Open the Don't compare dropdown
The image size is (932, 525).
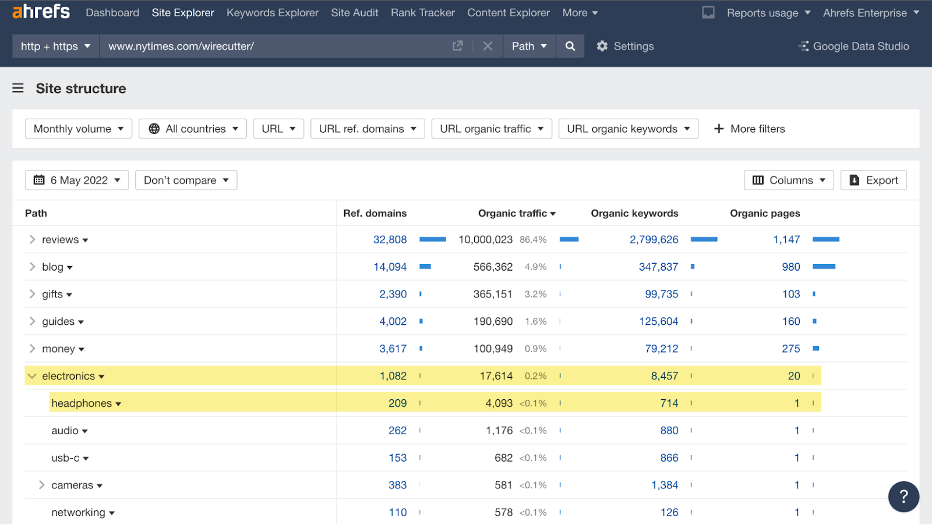click(x=186, y=180)
